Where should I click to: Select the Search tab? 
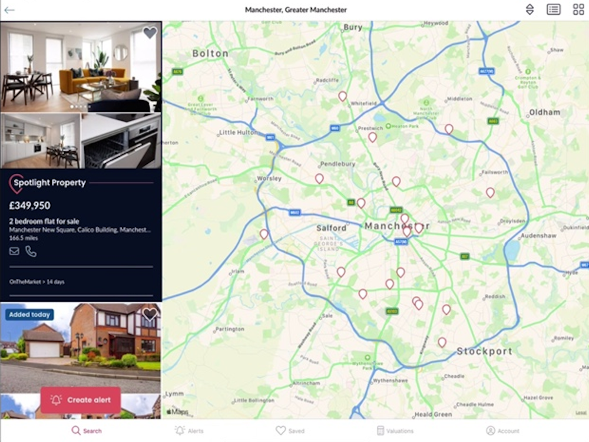click(x=87, y=431)
